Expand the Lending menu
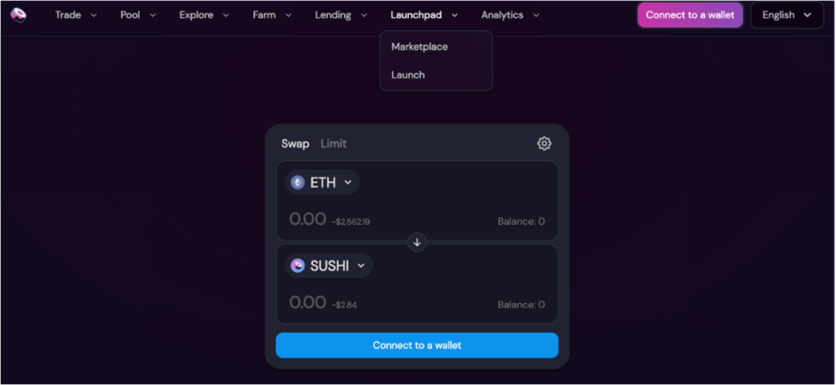The height and width of the screenshot is (385, 836). click(342, 15)
